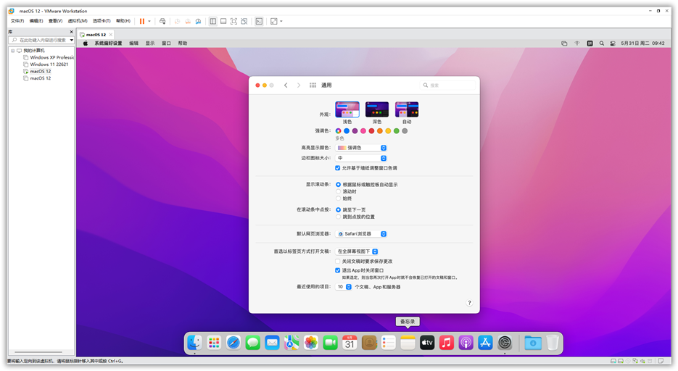This screenshot has height=371, width=678.
Task: Open Trash in the Dock
Action: (552, 343)
